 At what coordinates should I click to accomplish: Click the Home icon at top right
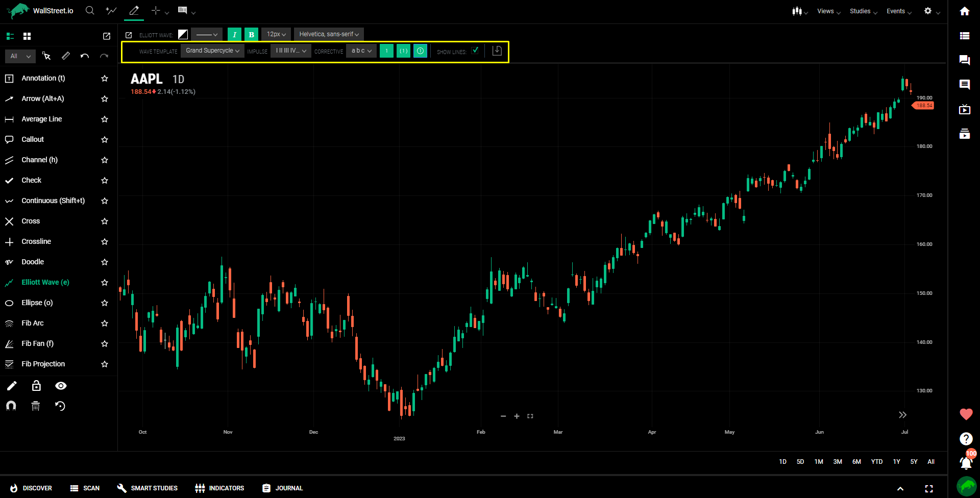[x=964, y=11]
